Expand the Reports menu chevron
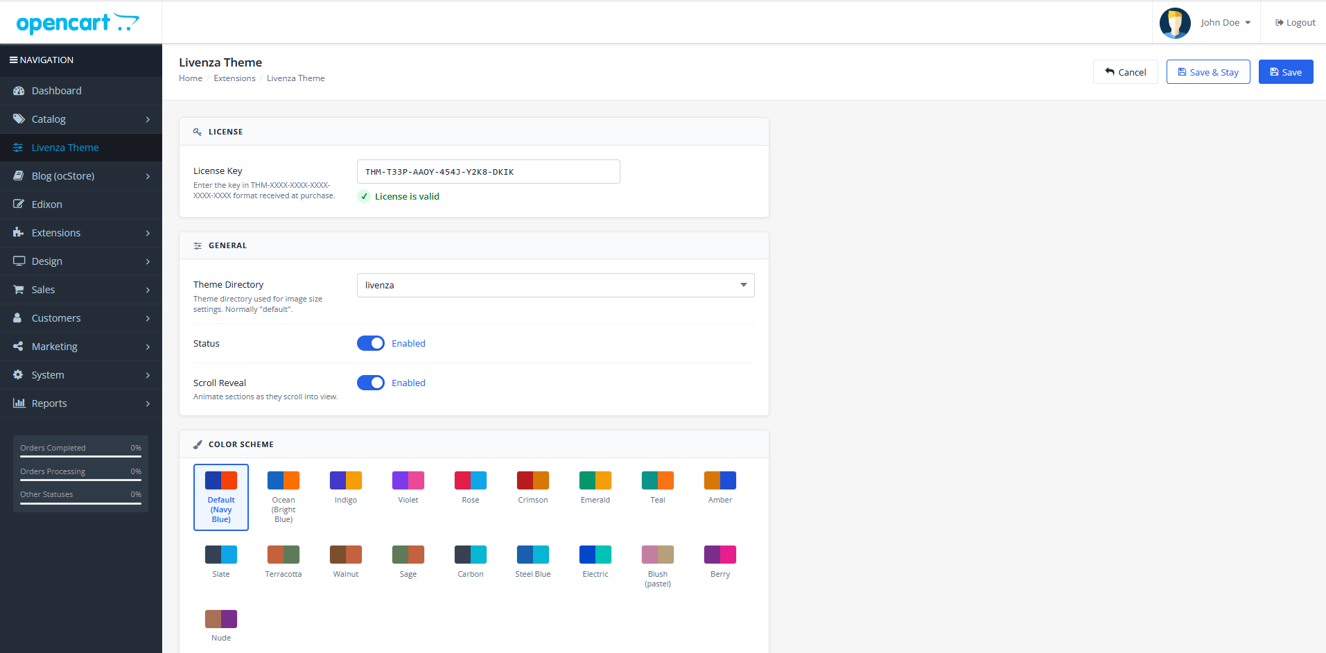 (148, 403)
